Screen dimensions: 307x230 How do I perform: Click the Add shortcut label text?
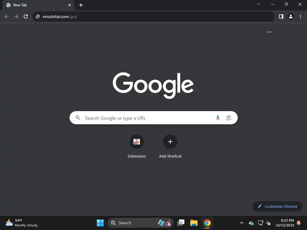pos(170,156)
